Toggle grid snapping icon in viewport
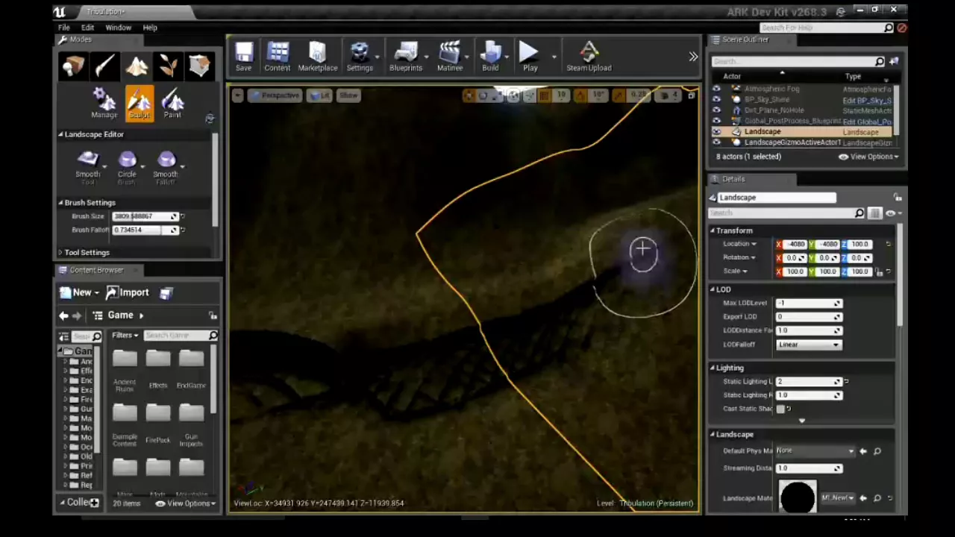 coord(544,95)
